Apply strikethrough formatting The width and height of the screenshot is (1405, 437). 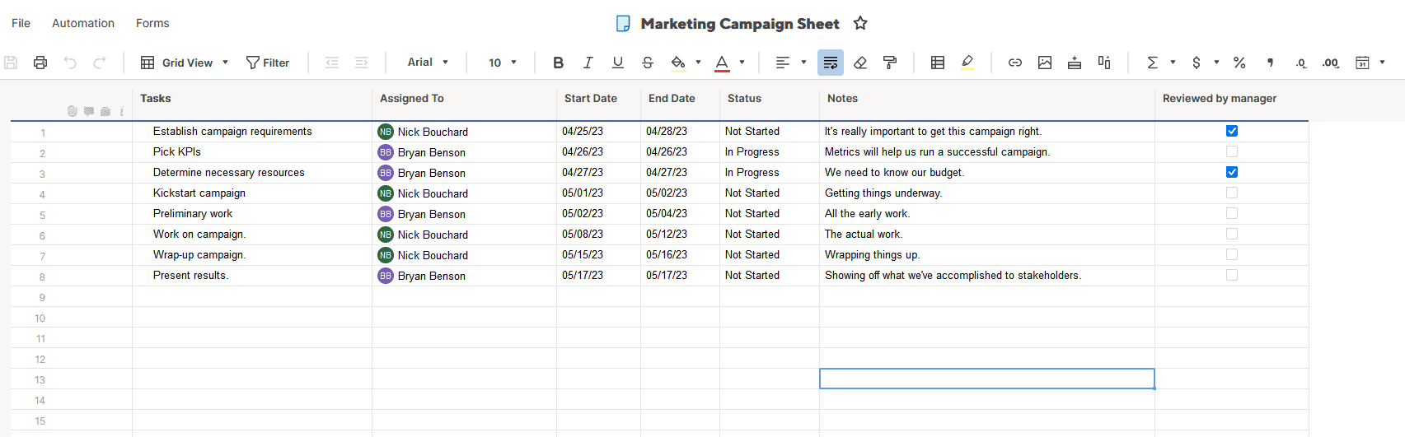click(648, 63)
